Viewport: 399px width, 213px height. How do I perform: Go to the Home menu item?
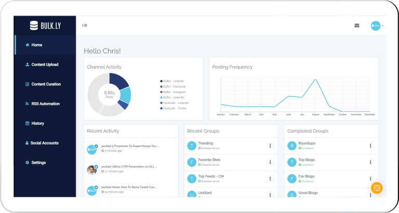point(36,45)
